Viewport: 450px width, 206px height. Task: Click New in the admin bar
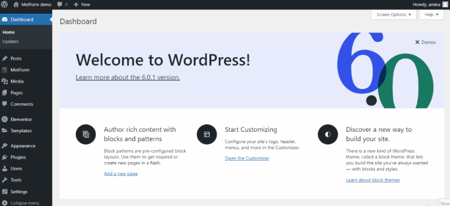pos(86,4)
